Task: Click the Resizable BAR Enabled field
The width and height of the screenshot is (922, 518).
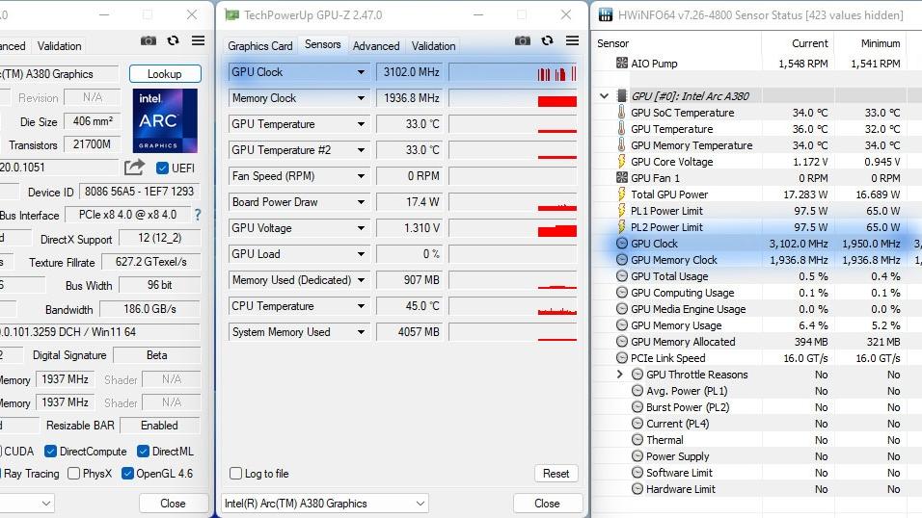Action: [x=159, y=426]
